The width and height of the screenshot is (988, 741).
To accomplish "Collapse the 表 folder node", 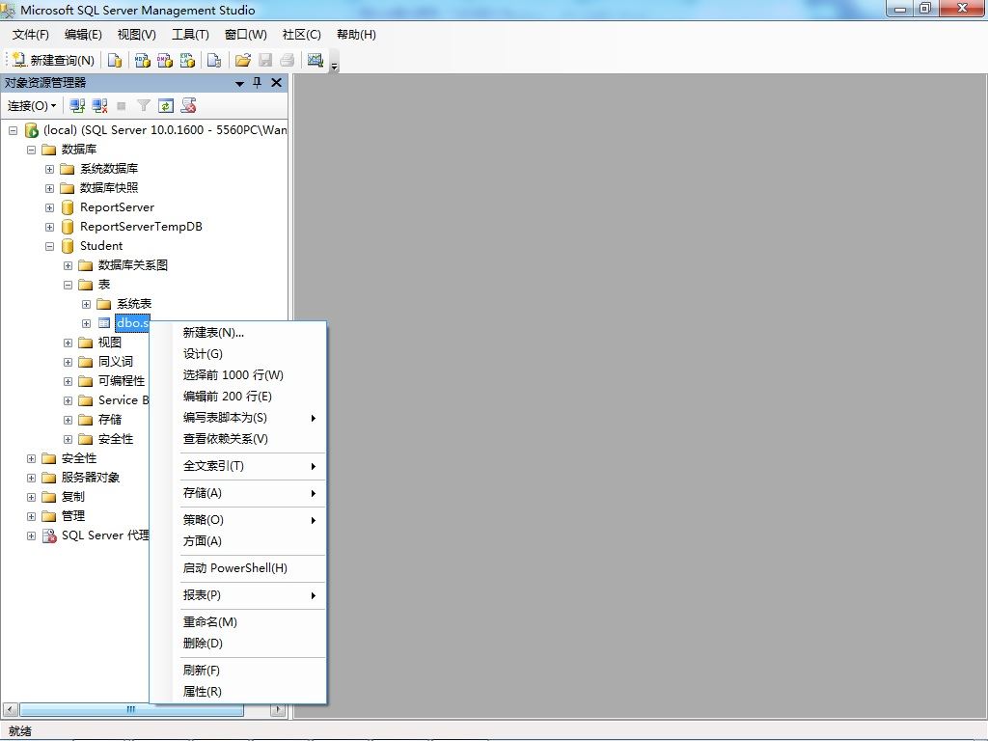I will tap(68, 285).
